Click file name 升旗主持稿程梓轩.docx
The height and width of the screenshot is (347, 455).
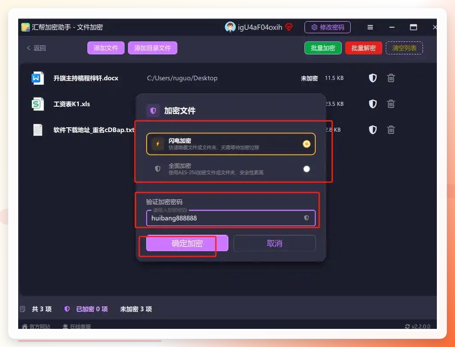coord(86,78)
